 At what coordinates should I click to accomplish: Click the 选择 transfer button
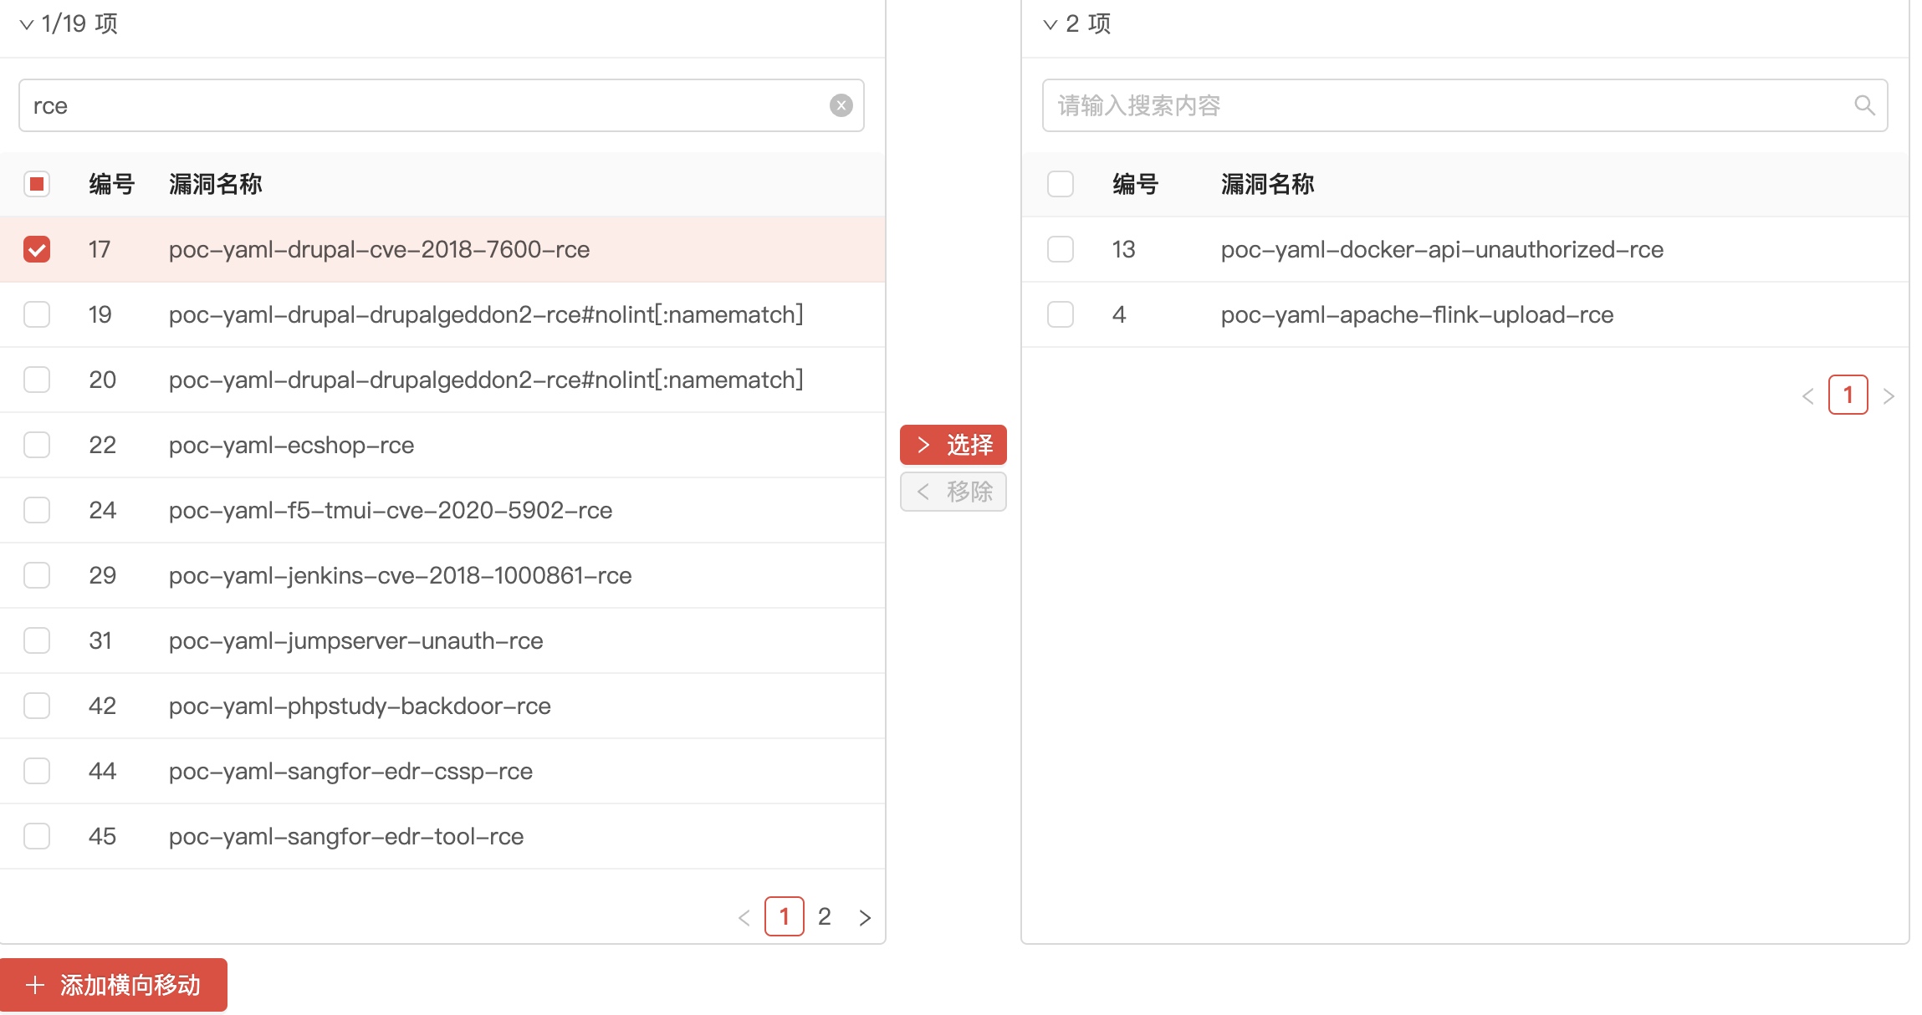click(x=953, y=445)
